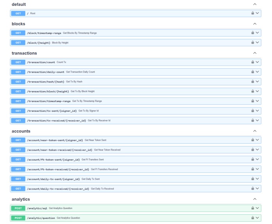Click the analytics section heading
This screenshot has width=272, height=224.
click(21, 199)
